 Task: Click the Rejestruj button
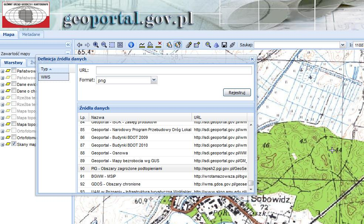237,92
